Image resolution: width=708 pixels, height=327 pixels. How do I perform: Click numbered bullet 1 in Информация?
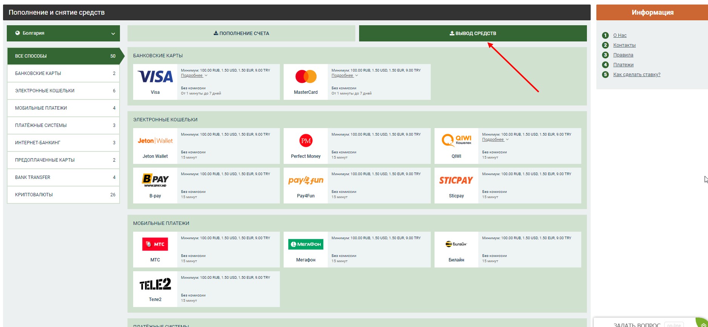click(x=605, y=35)
